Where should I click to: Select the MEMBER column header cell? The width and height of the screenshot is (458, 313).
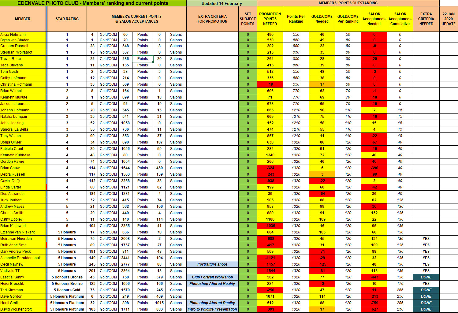tap(23, 19)
